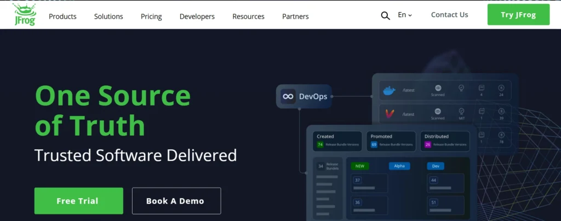
Task: Open the Resources menu
Action: 248,16
